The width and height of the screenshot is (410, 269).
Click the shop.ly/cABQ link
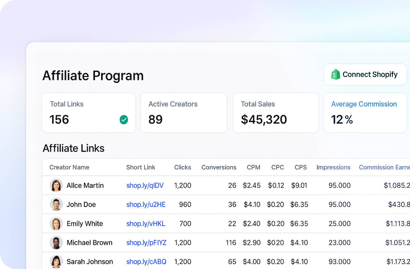(x=146, y=262)
